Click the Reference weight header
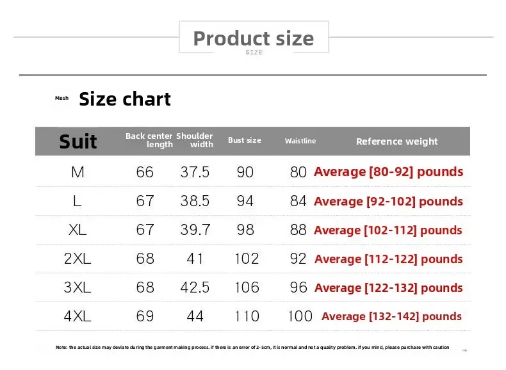This screenshot has height=370, width=506. [x=396, y=141]
